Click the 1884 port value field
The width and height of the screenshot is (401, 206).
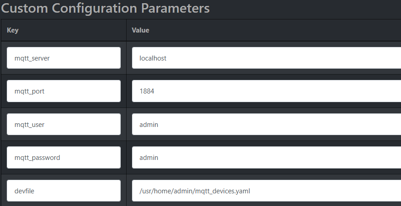click(x=266, y=91)
